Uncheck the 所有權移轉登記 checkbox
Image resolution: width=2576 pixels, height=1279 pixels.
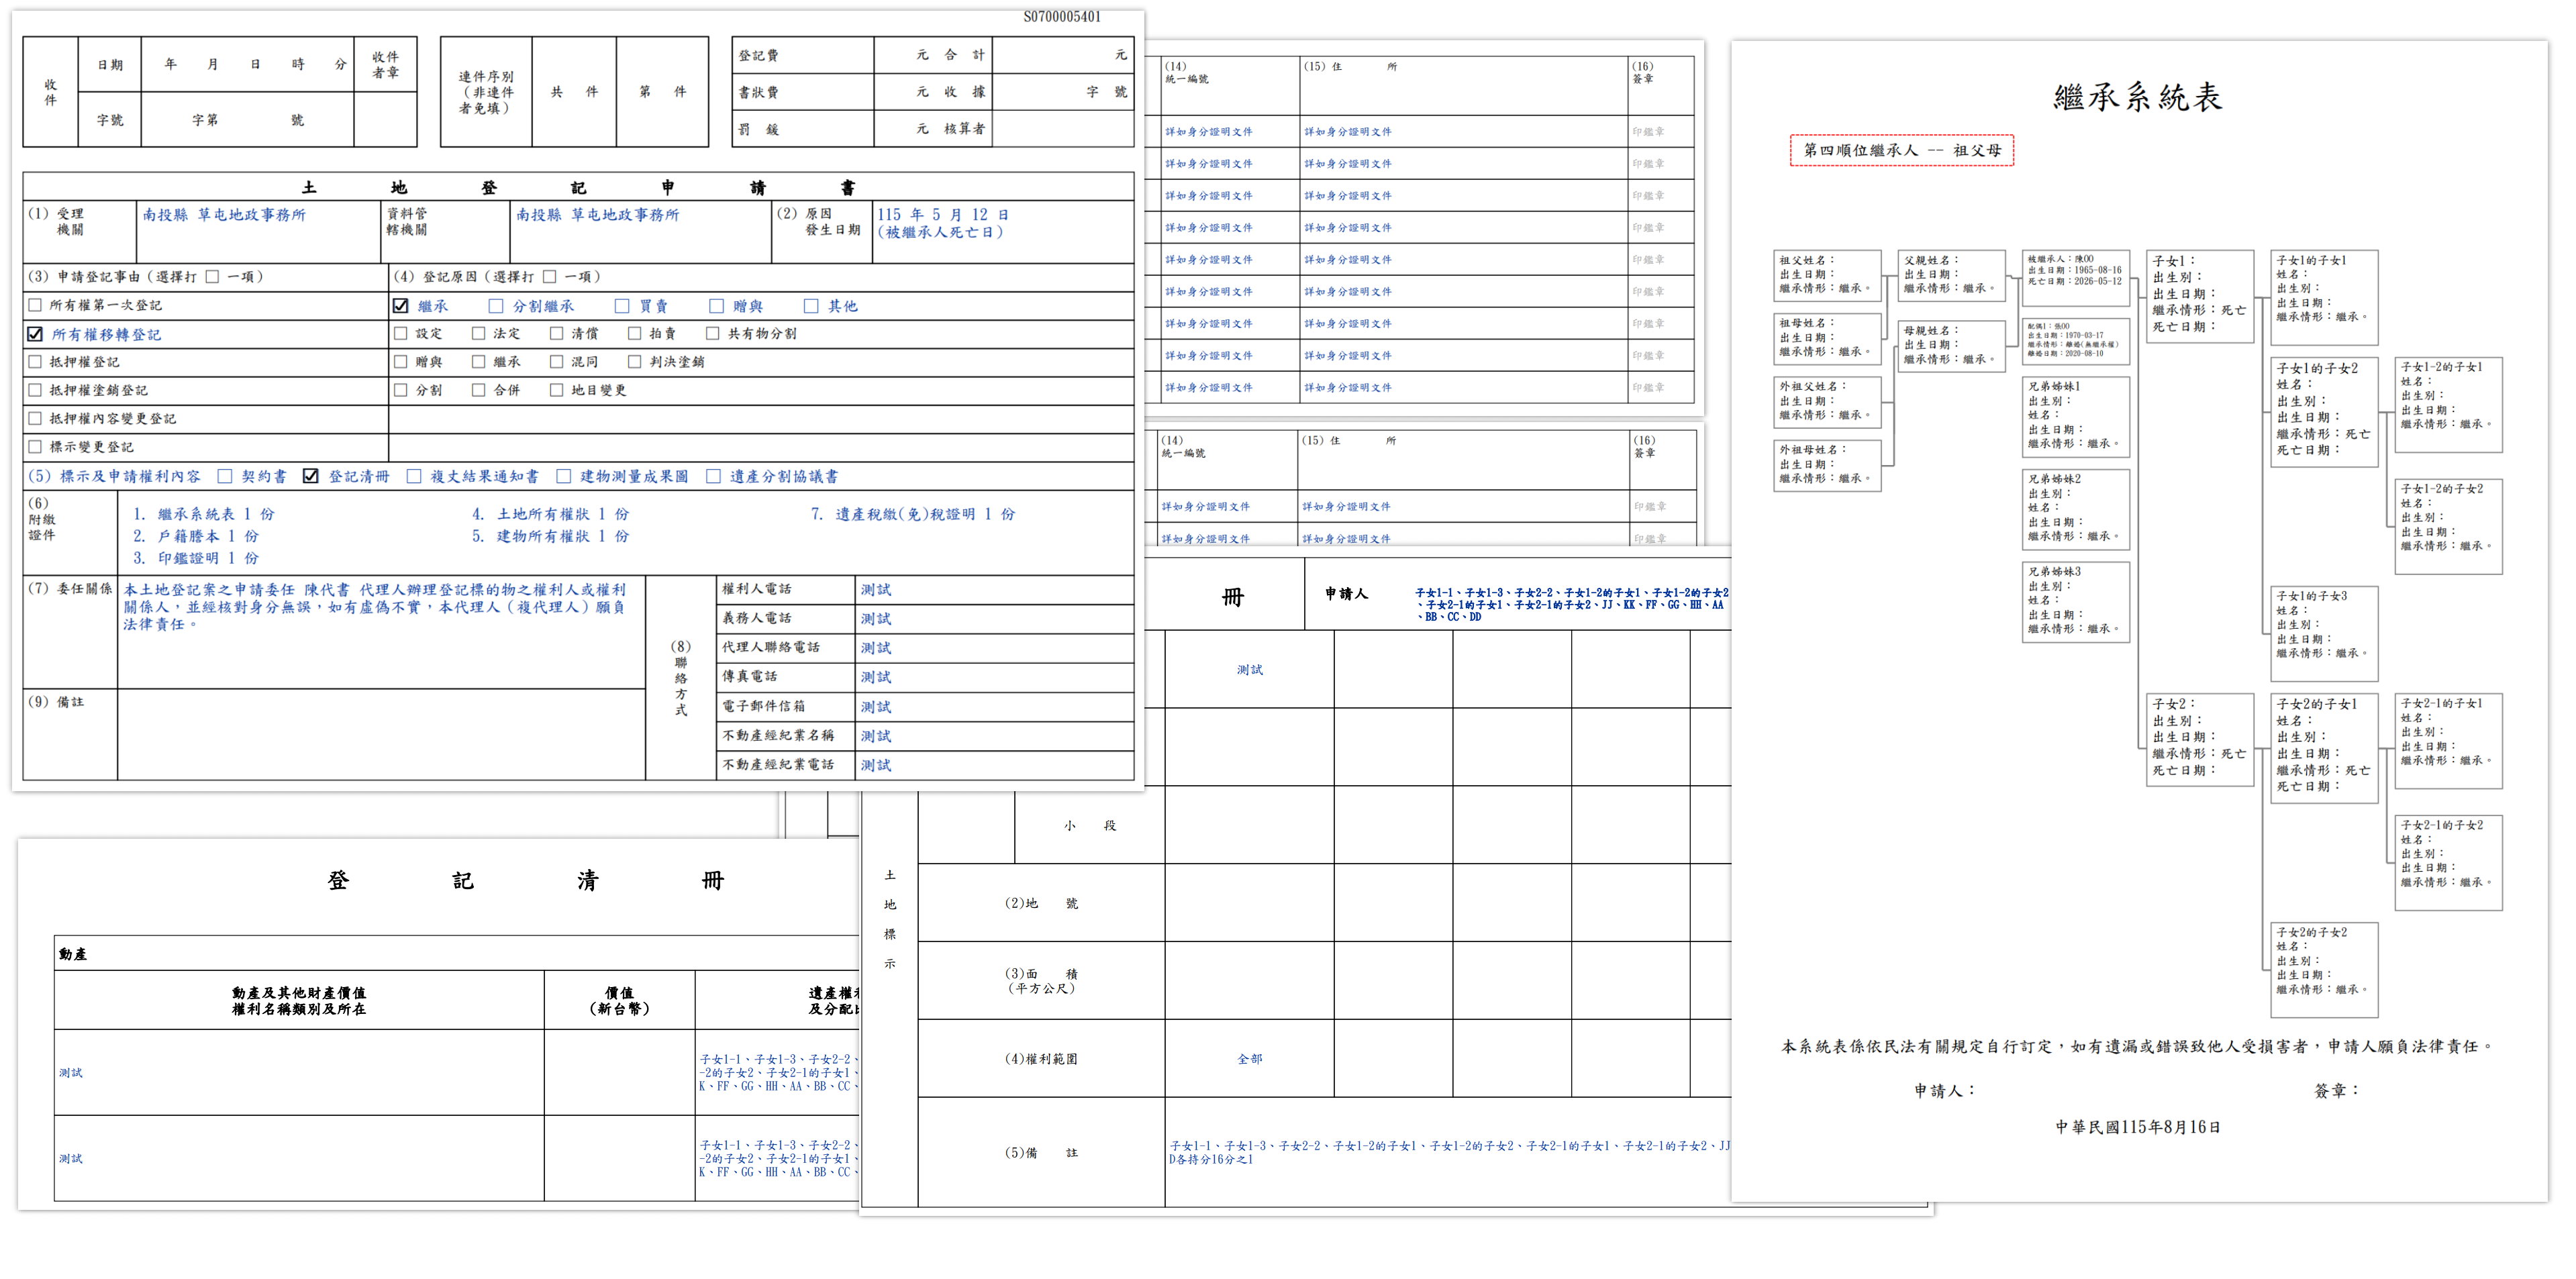coord(36,334)
